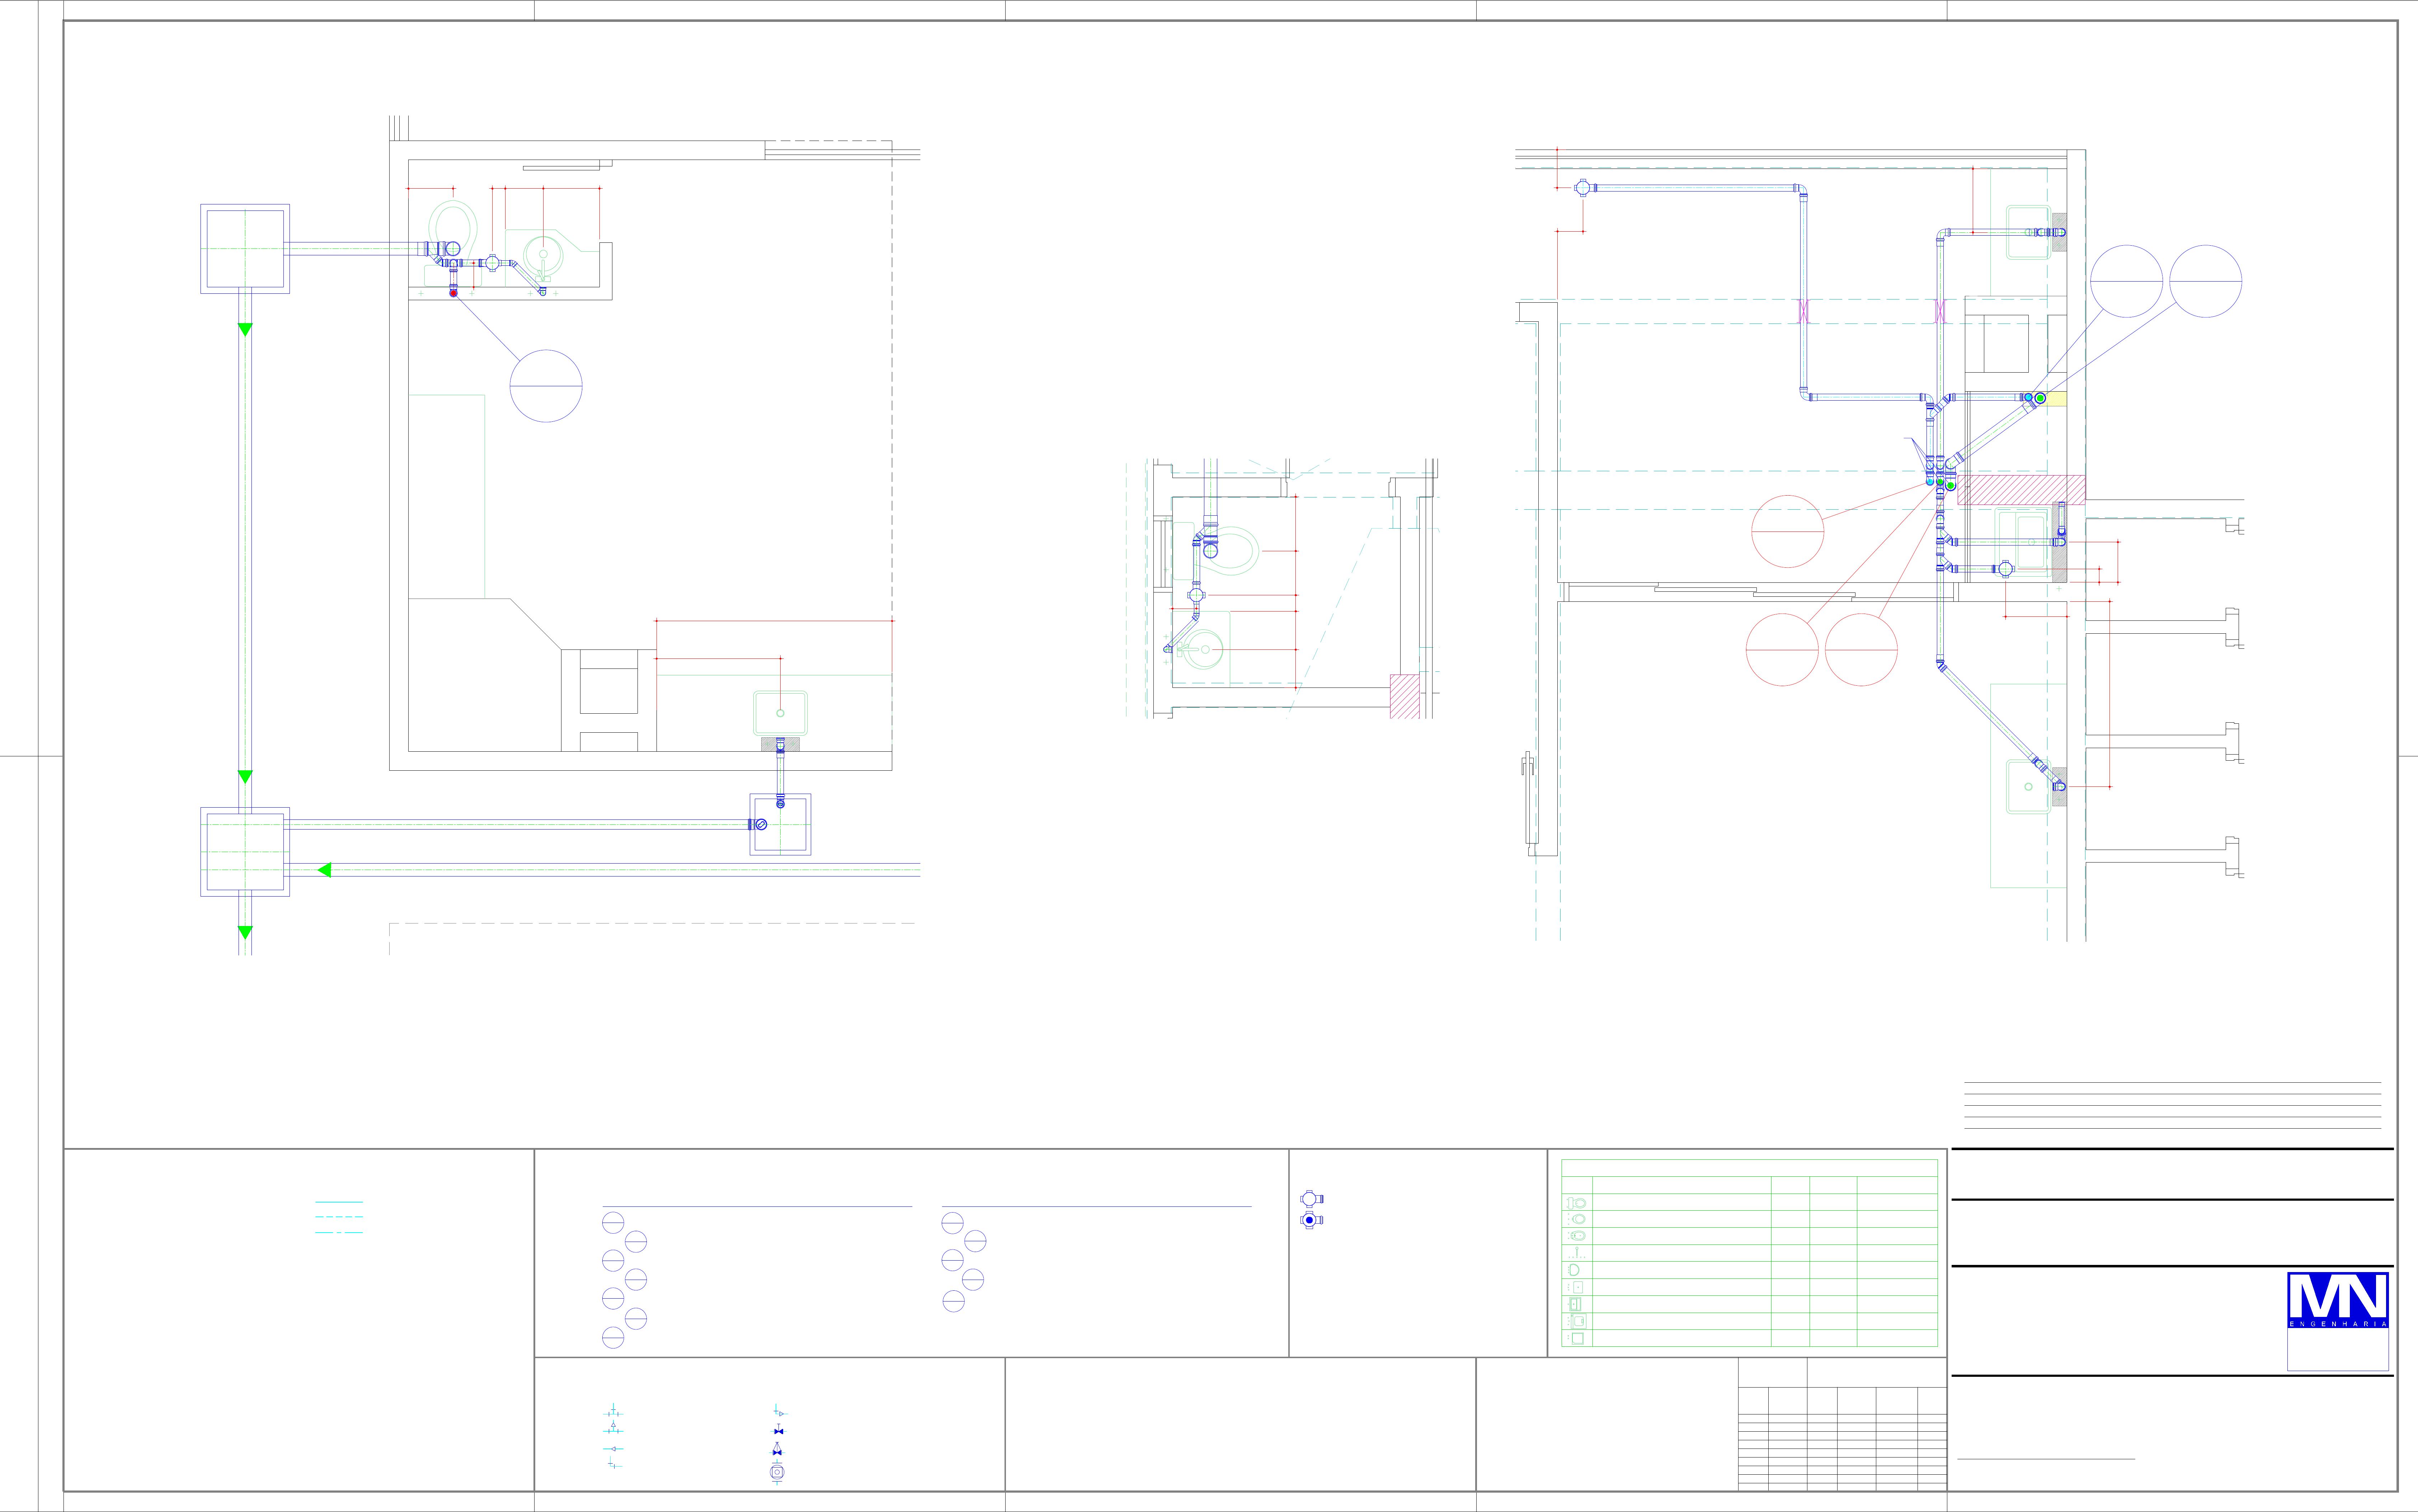Select the top green downward flow arrow

[245, 329]
